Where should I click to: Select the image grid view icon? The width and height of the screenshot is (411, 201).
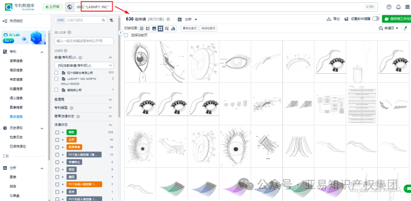(x=161, y=28)
